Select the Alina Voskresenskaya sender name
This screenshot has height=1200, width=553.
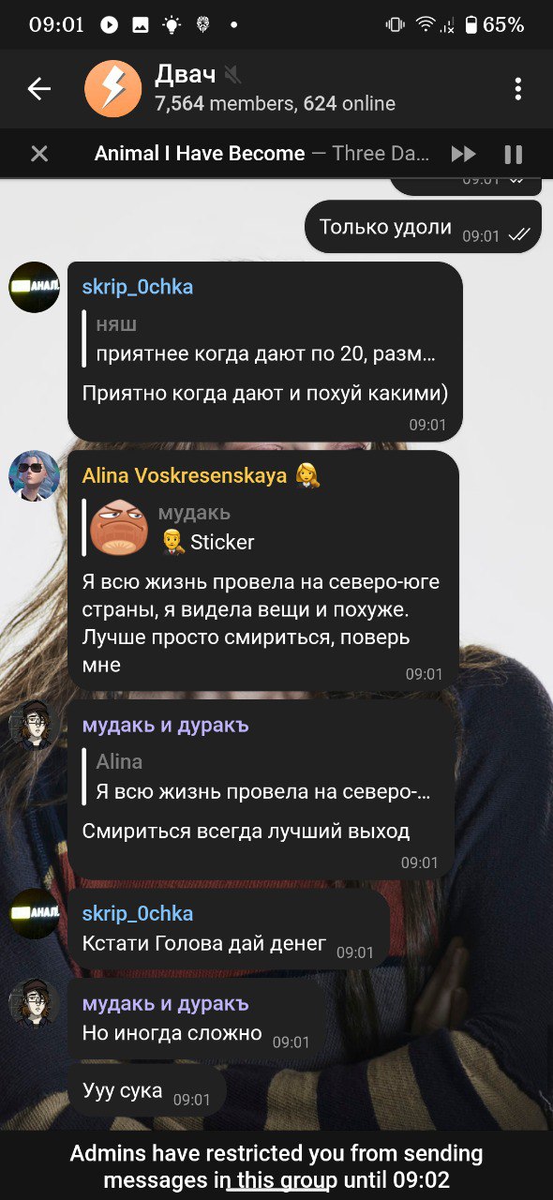click(x=185, y=475)
